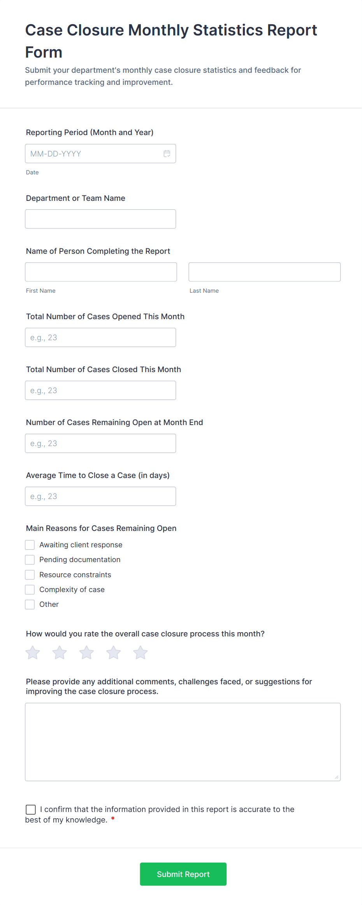This screenshot has width=362, height=905.
Task: Click the Average Time to Close field
Action: pos(100,496)
